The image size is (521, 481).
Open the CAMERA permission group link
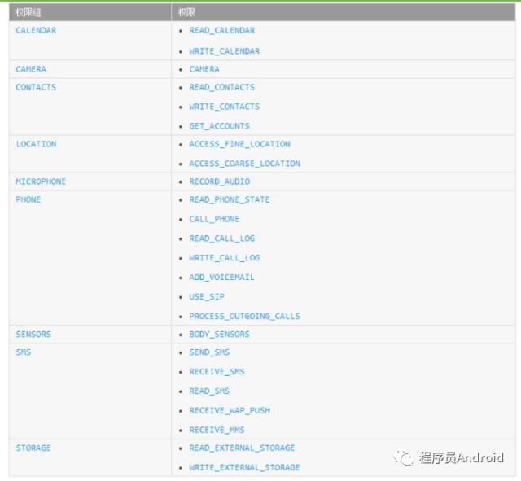[31, 69]
